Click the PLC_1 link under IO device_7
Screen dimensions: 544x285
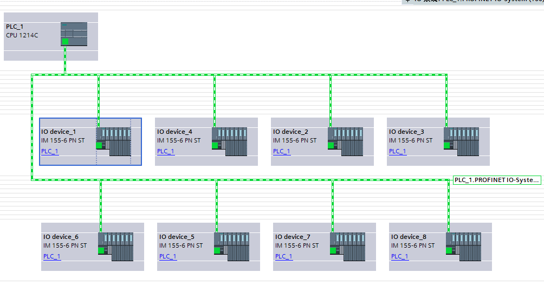[284, 257]
